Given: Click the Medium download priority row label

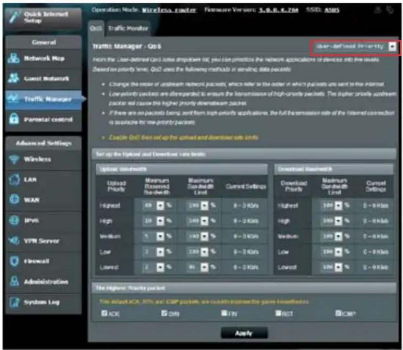Looking at the screenshot, I should (x=288, y=236).
